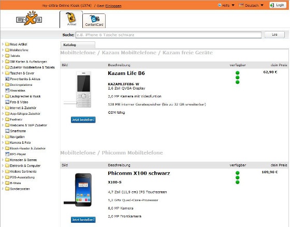Switch to the ContentCard tab
The height and width of the screenshot is (227, 290).
(x=94, y=21)
